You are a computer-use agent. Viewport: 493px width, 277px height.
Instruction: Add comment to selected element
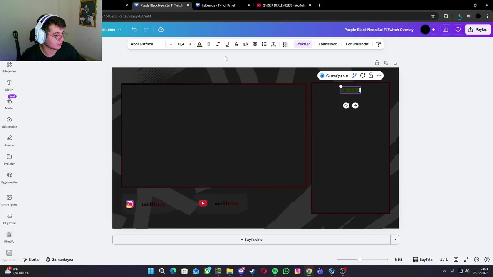(x=362, y=76)
